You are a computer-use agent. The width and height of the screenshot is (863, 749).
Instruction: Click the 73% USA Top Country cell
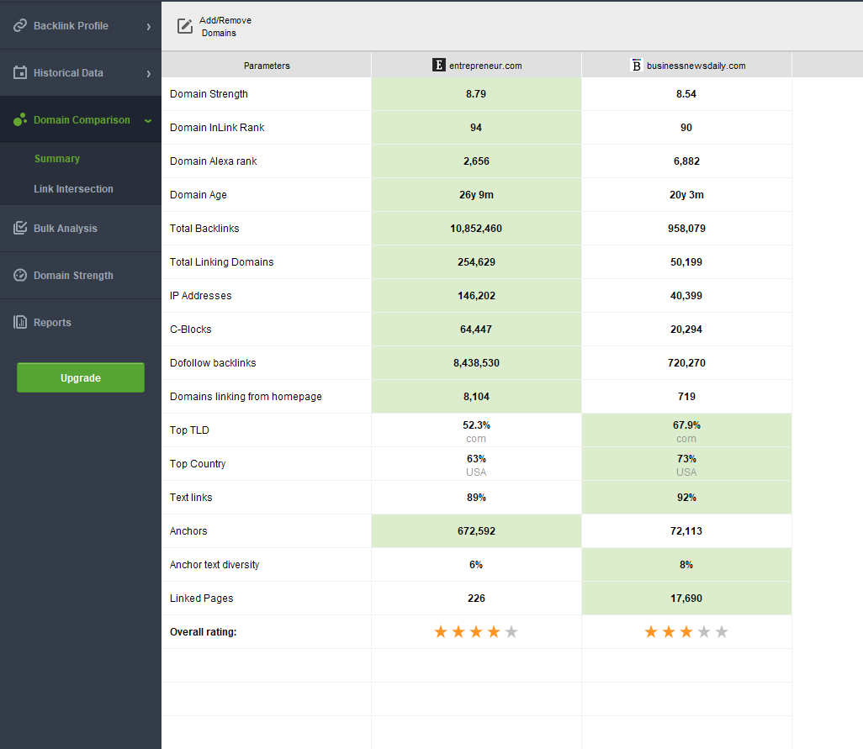click(686, 464)
